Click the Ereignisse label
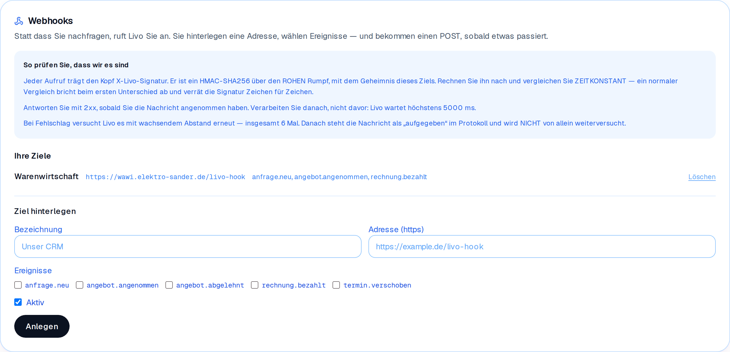 point(33,270)
